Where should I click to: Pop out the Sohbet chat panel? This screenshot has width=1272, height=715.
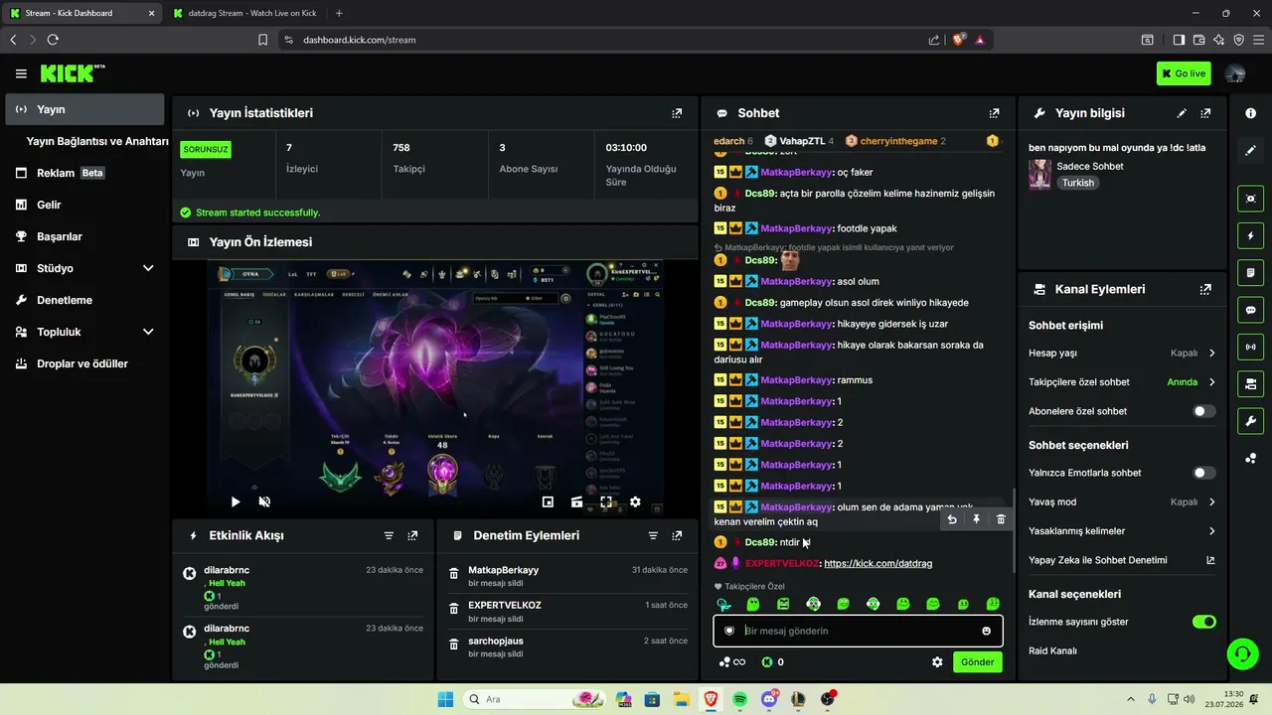pyautogui.click(x=994, y=113)
